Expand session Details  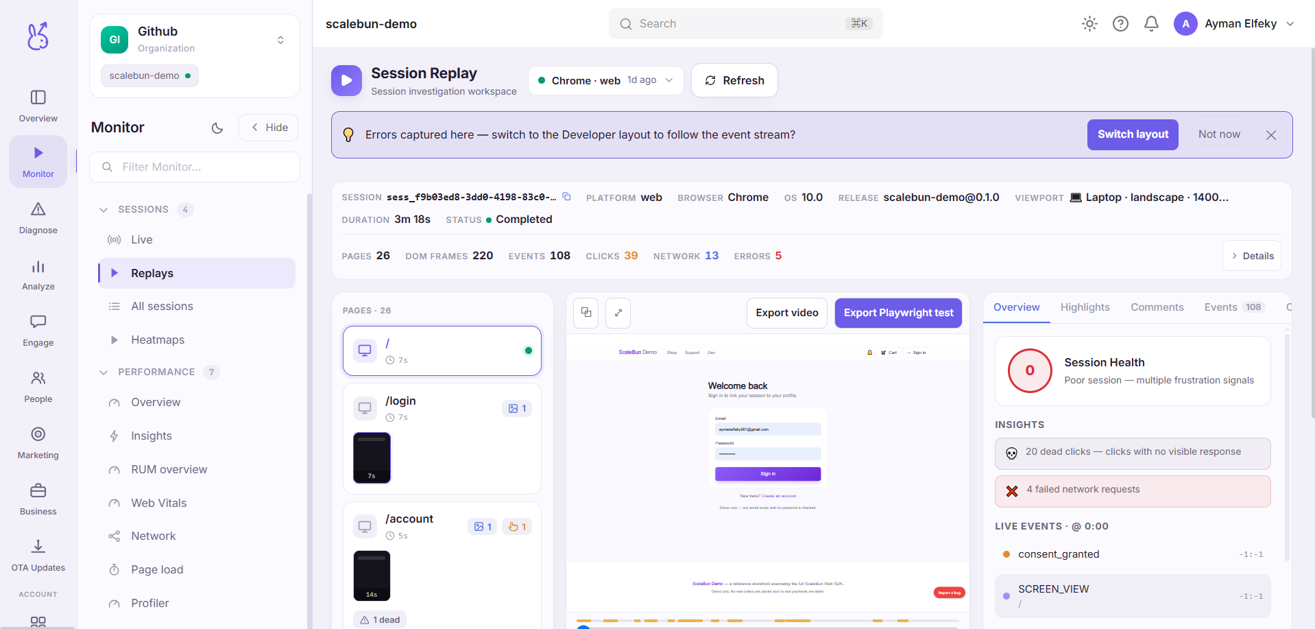click(1252, 256)
